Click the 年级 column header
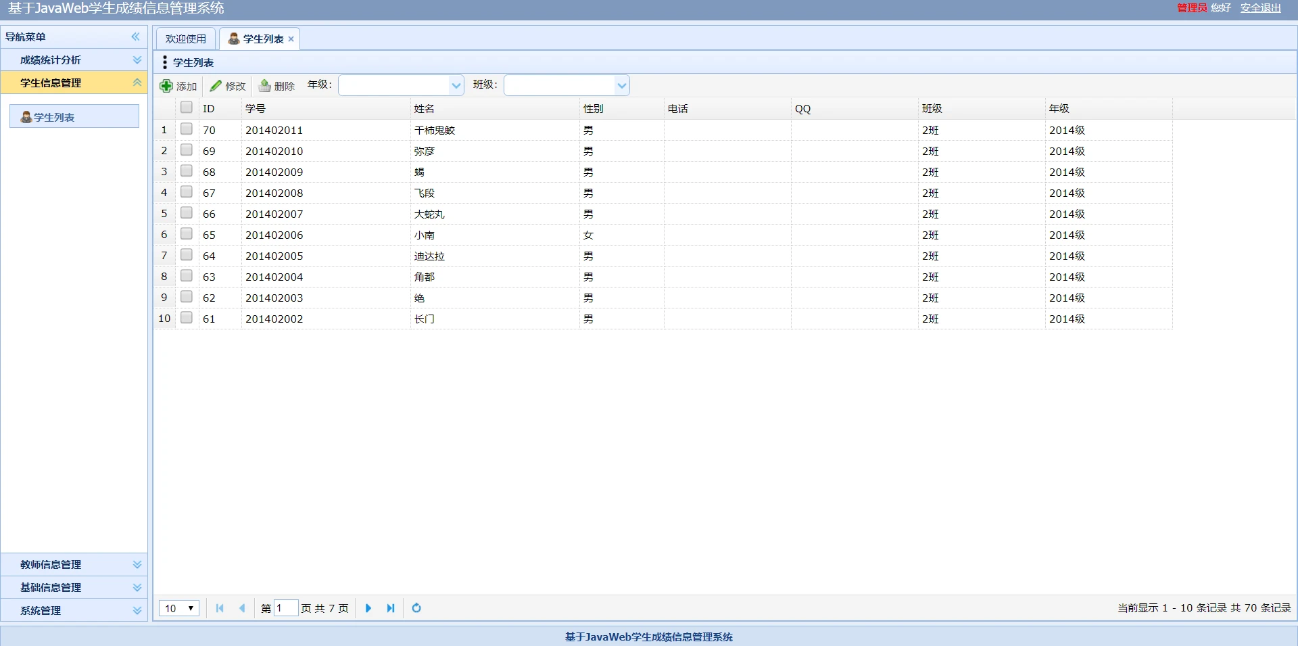The image size is (1298, 646). click(1109, 108)
